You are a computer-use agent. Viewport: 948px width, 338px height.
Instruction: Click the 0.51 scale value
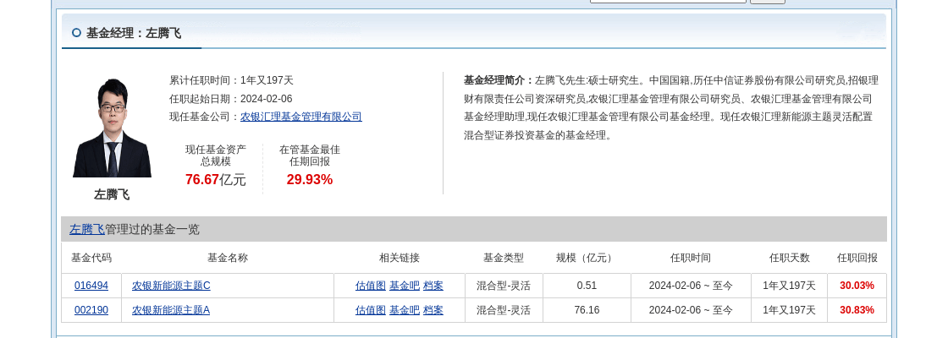click(587, 286)
